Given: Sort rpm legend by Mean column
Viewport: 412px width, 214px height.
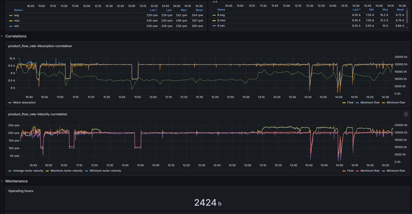Looking at the screenshot, I should (x=199, y=10).
